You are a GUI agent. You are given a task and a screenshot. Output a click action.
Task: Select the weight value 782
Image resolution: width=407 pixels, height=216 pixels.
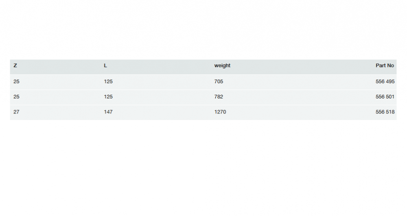point(219,97)
